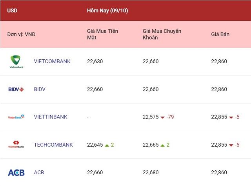Click the Giá Mua Chuyển Khoản column header
The height and width of the screenshot is (186, 251).
(162, 34)
